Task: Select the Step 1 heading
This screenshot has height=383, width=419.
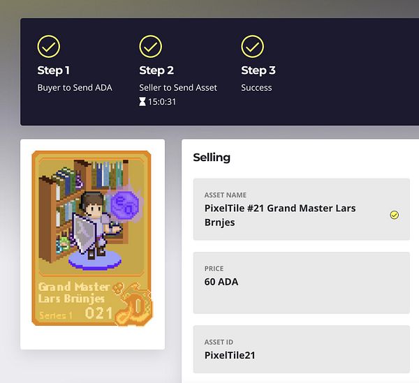Action: pos(54,70)
